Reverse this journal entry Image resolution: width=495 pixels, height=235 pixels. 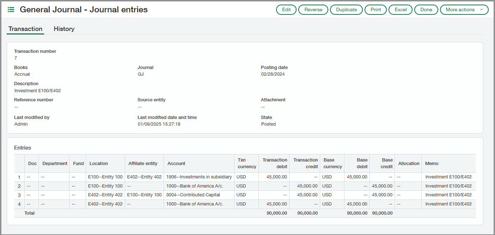(x=313, y=10)
